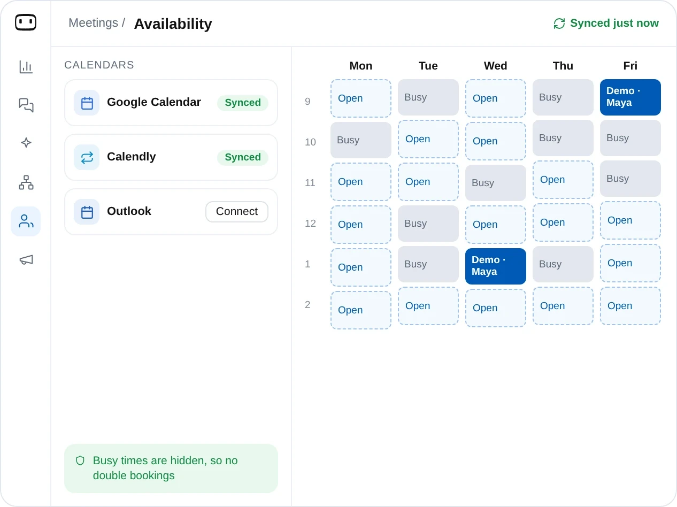Click the 9 hour row label
677x507 pixels.
click(307, 102)
